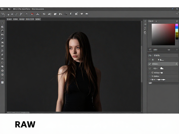Click the canvas vertical scrollbar
The width and height of the screenshot is (179, 134).
142,64
